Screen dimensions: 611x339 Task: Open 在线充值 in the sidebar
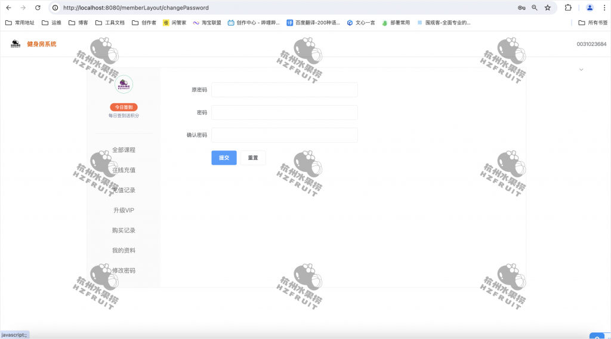124,170
